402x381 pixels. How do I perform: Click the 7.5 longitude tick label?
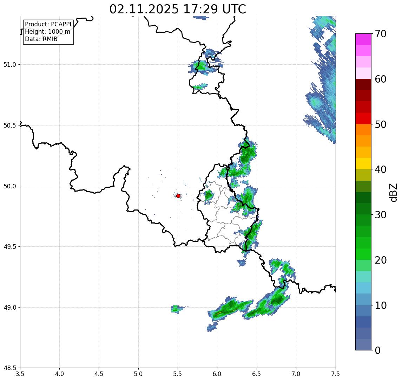click(335, 374)
